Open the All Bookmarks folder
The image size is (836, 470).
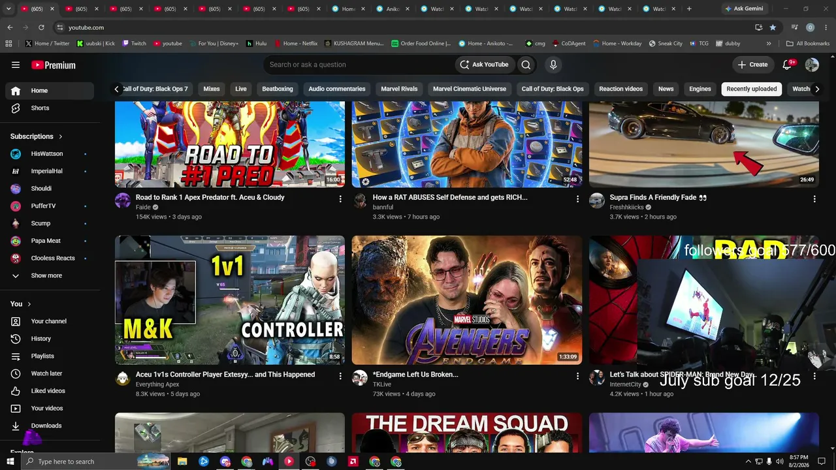[x=808, y=44]
